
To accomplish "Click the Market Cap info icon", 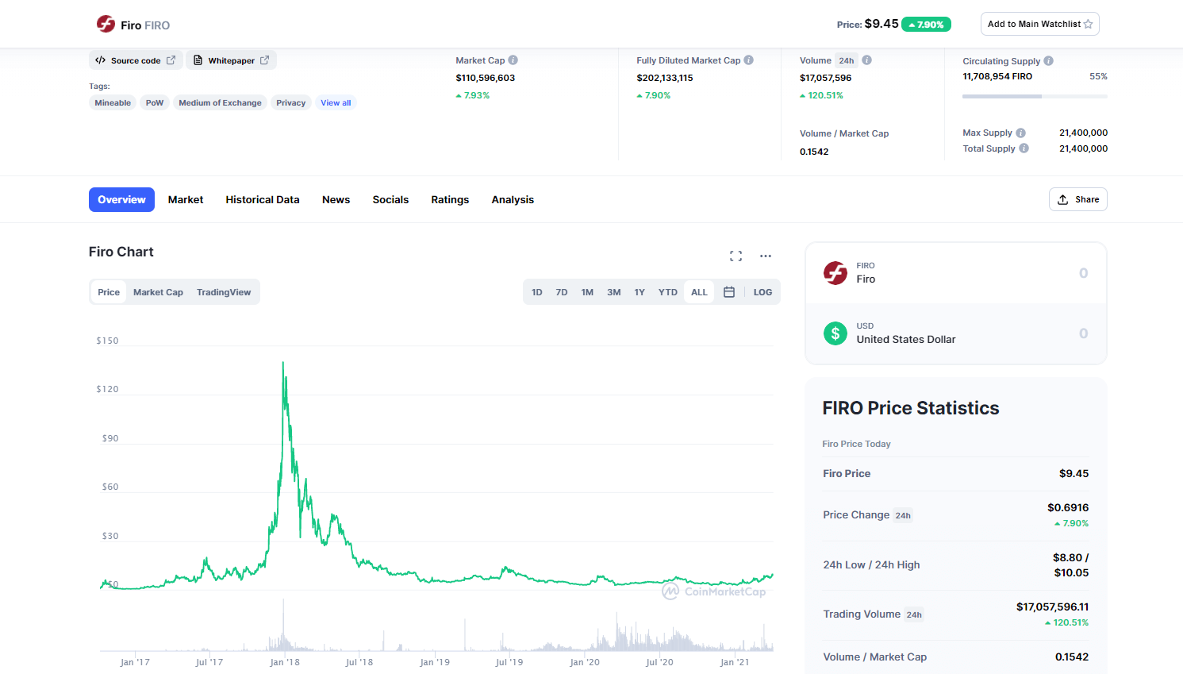I will pos(513,60).
